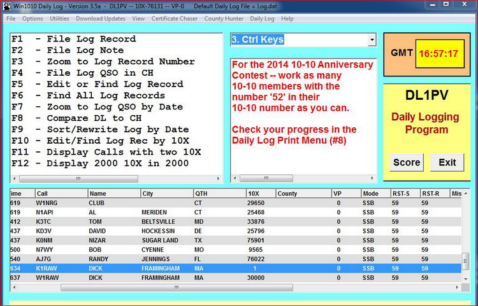Click the Call column header

(60, 193)
